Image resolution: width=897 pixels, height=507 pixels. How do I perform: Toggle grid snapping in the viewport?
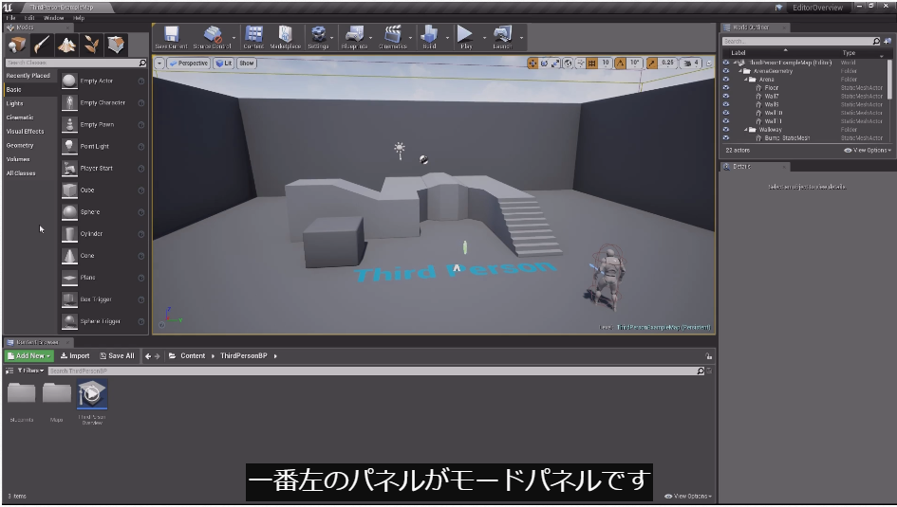pyautogui.click(x=592, y=63)
